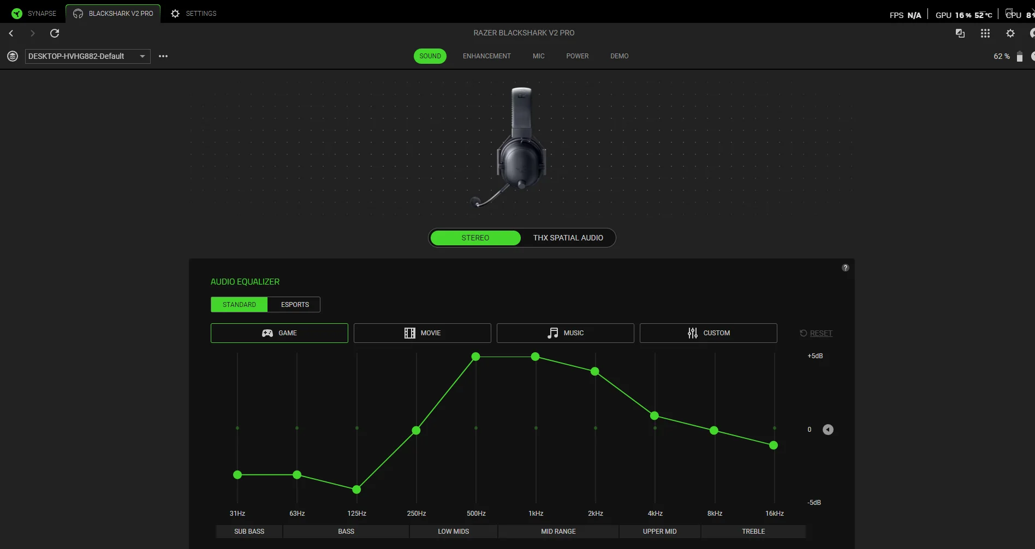
Task: Open the Enhancement tab
Action: (x=486, y=56)
